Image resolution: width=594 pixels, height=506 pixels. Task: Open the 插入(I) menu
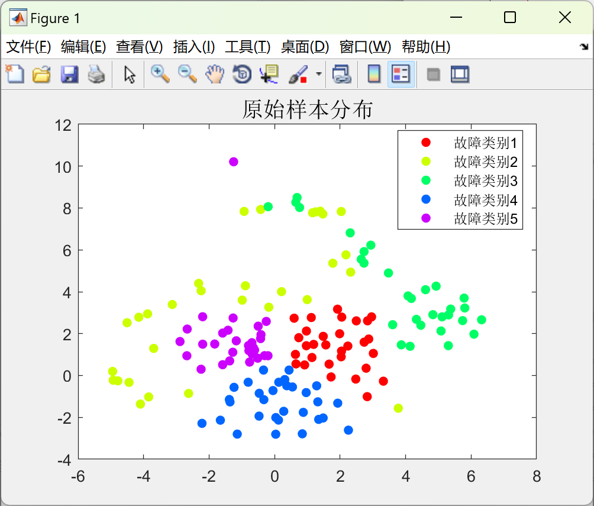(194, 47)
